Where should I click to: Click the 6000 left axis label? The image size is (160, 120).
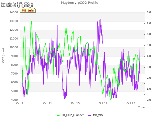pos(14,82)
